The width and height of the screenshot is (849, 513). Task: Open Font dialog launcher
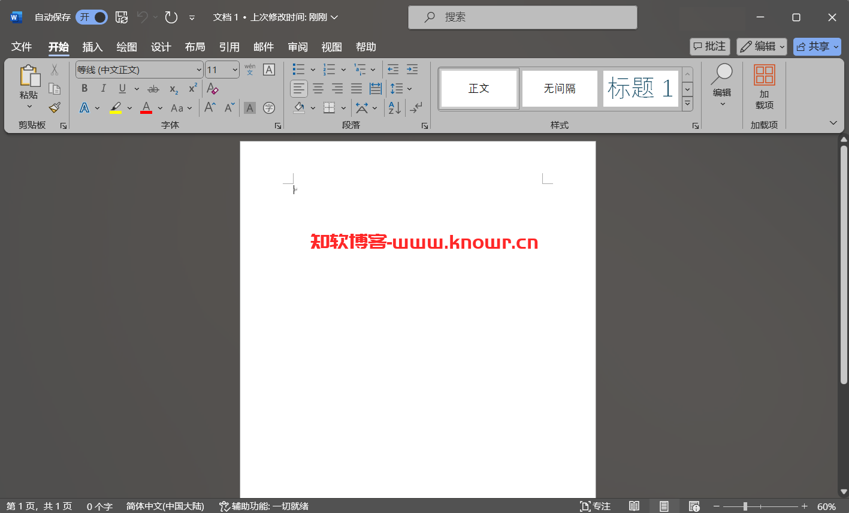[x=278, y=126]
